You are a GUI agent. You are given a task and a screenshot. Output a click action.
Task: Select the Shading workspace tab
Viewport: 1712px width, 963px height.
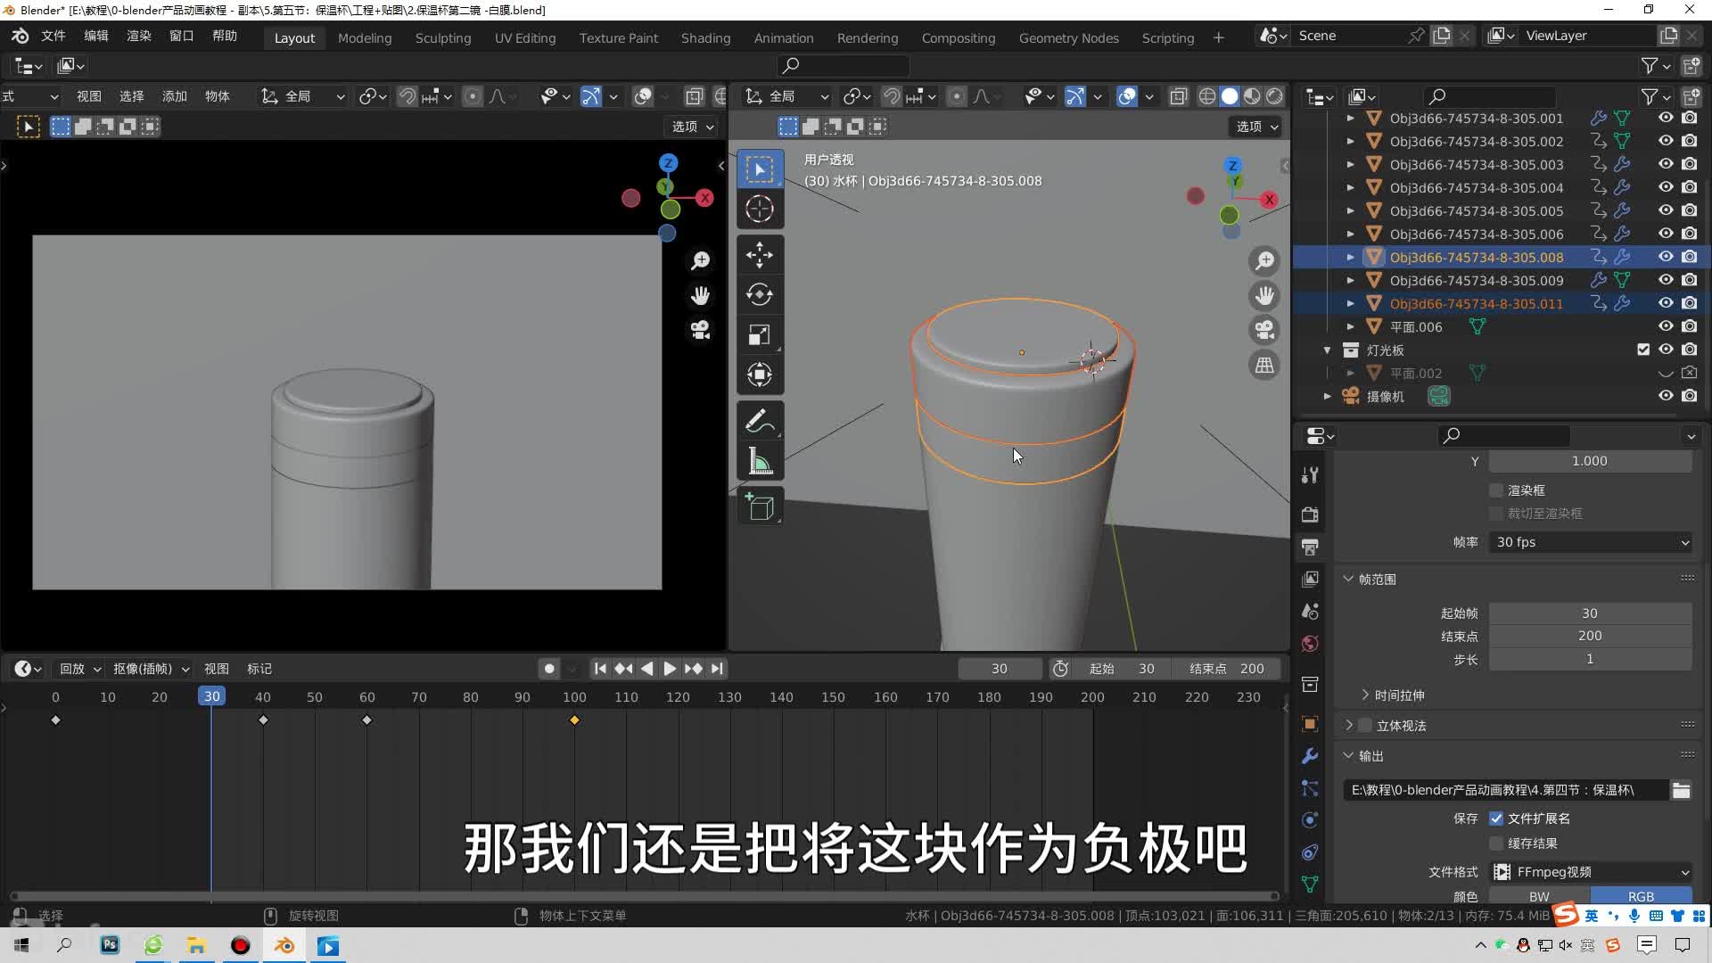(x=705, y=36)
